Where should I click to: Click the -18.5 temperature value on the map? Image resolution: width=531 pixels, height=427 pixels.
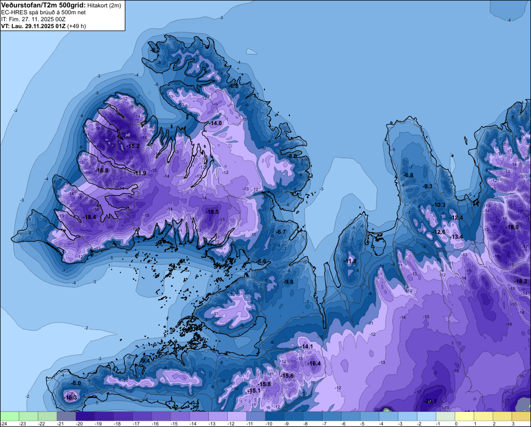click(x=212, y=212)
